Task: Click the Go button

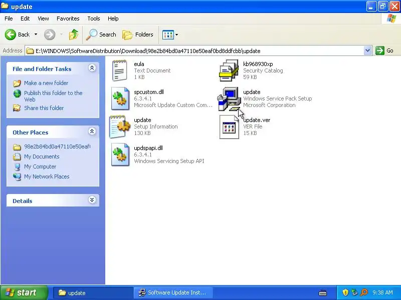Action: pyautogui.click(x=384, y=50)
